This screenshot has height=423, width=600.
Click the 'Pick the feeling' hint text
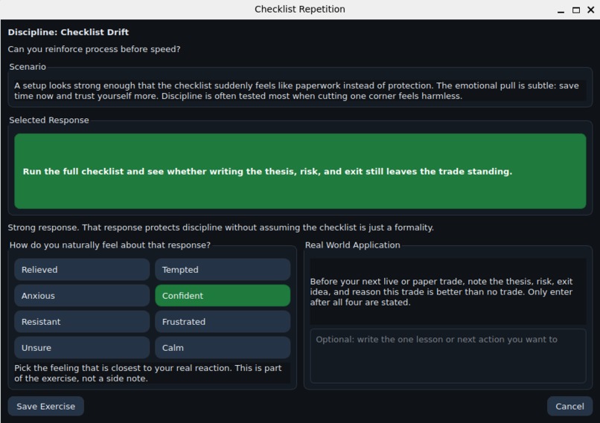coord(147,373)
